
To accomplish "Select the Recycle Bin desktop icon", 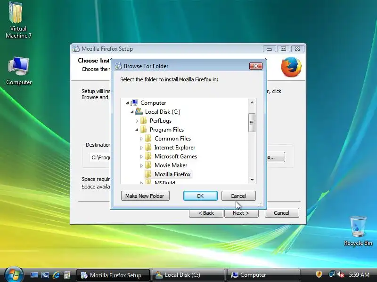I will pyautogui.click(x=358, y=231).
